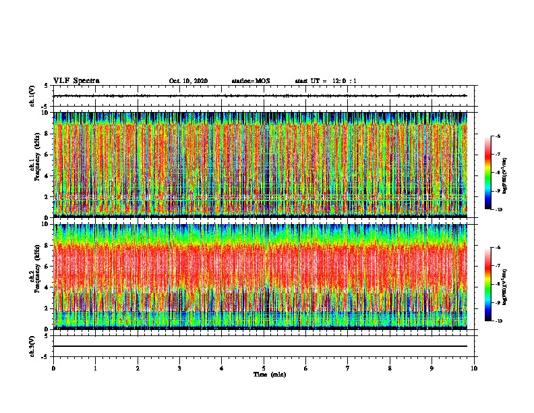Click time axis tick label "4"
The image size is (534, 413).
222,368
